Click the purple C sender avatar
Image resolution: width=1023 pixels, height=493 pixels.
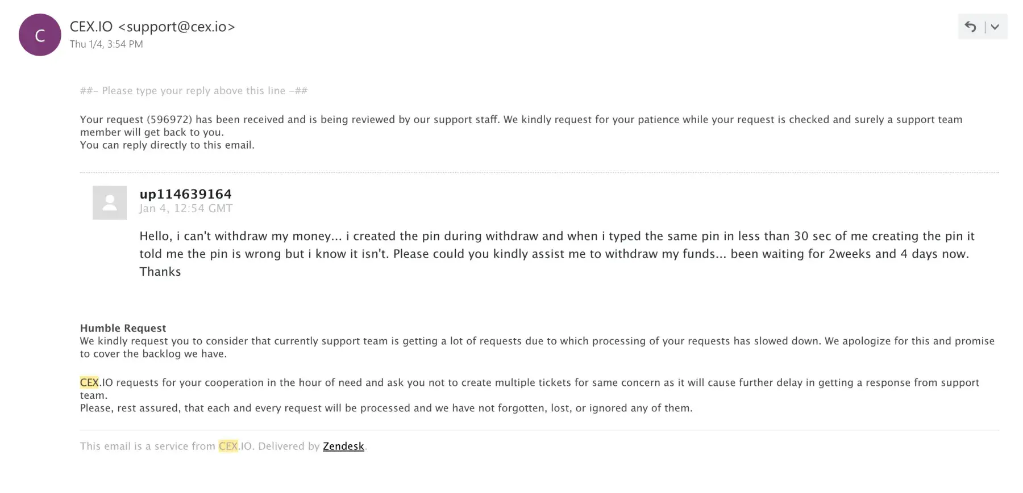tap(40, 35)
